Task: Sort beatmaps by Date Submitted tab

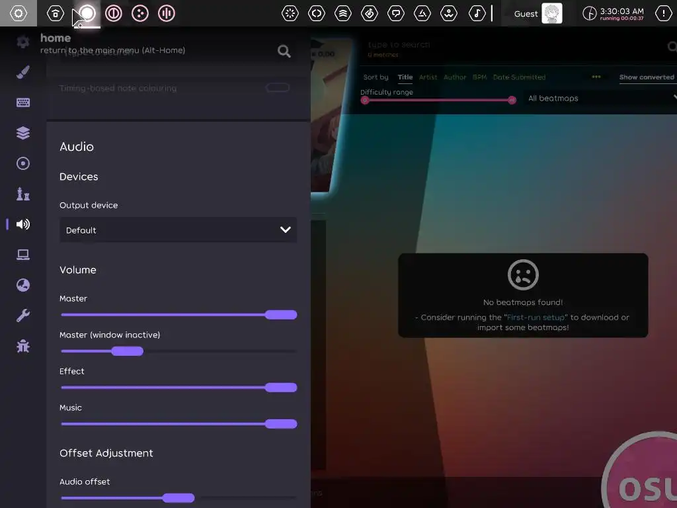Action: coord(519,77)
